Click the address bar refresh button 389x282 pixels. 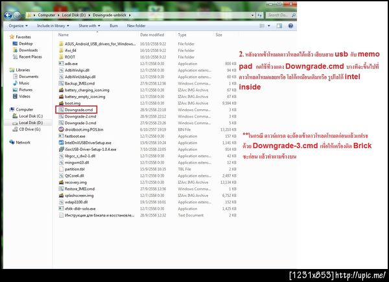pyautogui.click(x=259, y=15)
